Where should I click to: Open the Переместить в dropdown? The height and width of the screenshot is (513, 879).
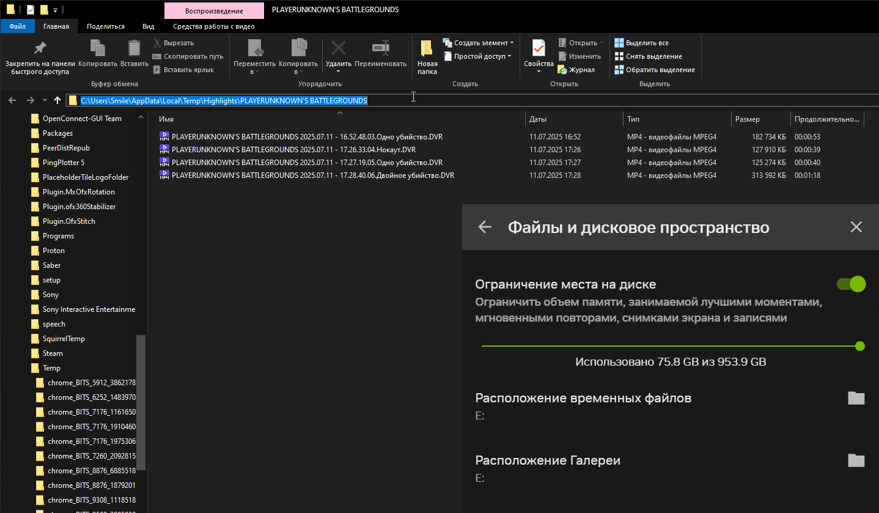[255, 57]
